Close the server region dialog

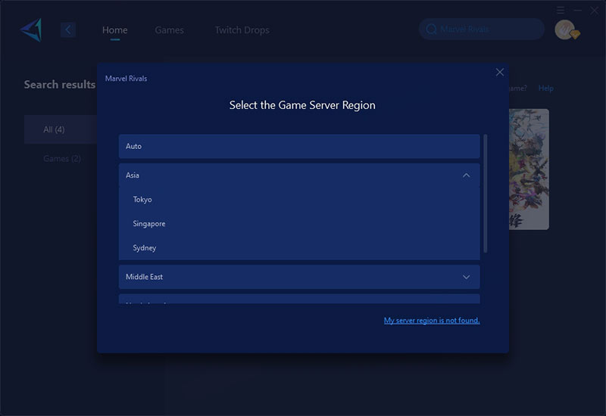[x=500, y=72]
